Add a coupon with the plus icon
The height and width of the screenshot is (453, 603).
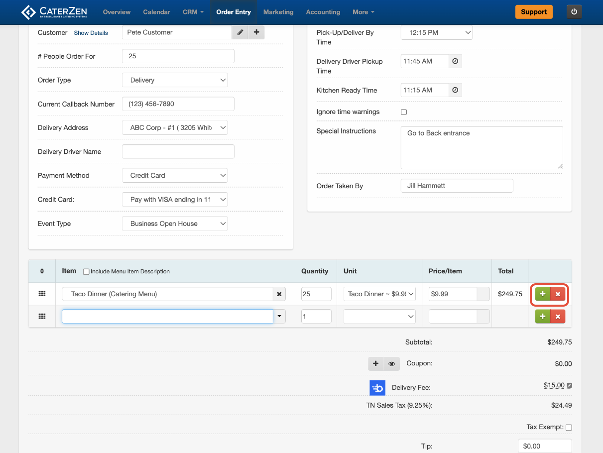coord(376,364)
